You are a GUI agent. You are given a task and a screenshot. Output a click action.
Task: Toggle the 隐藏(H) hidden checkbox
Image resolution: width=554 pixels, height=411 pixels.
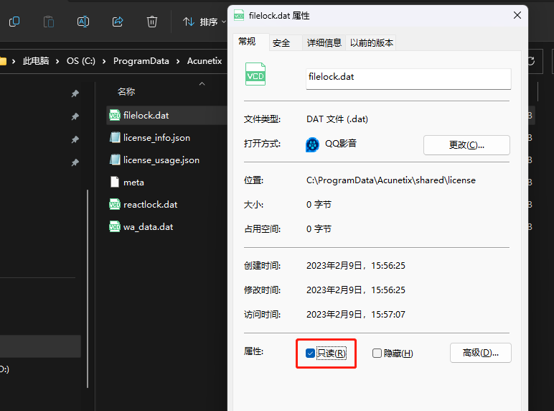point(377,354)
